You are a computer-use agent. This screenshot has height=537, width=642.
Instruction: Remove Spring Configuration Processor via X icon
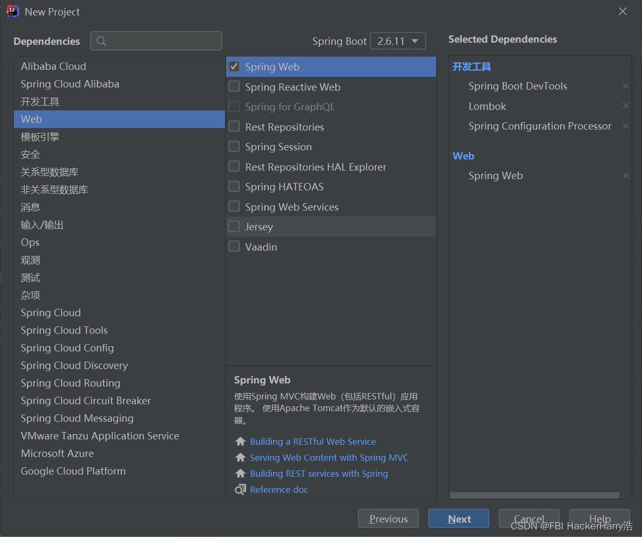click(626, 126)
